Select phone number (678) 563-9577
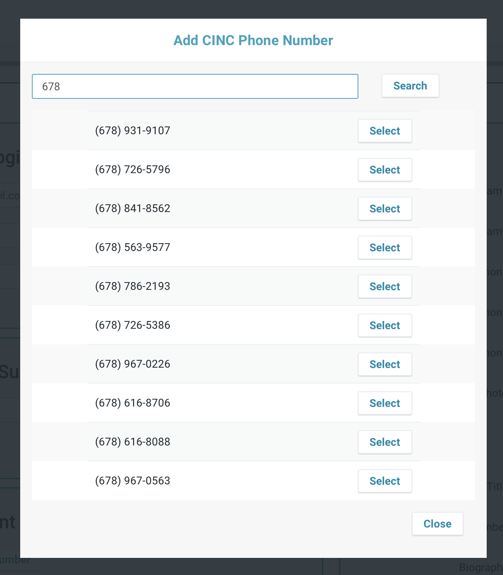503x575 pixels. click(x=384, y=247)
